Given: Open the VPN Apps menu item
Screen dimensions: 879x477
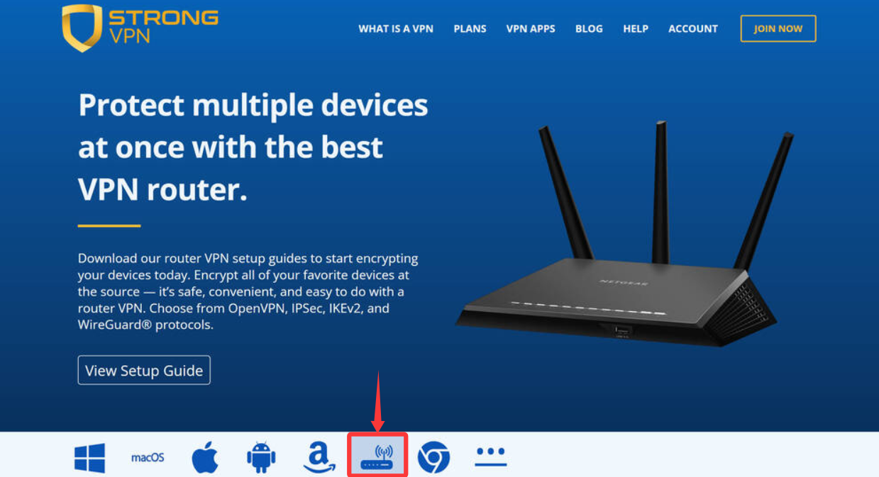Looking at the screenshot, I should pyautogui.click(x=531, y=29).
